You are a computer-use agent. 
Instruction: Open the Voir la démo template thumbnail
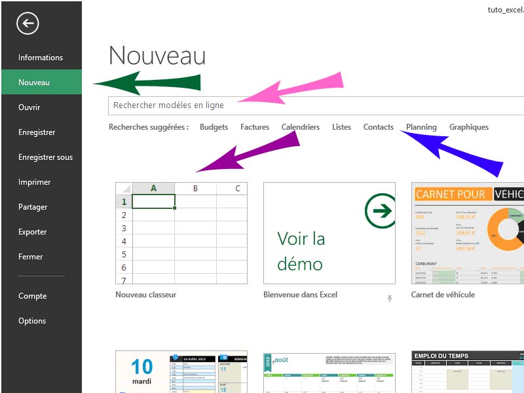point(329,233)
